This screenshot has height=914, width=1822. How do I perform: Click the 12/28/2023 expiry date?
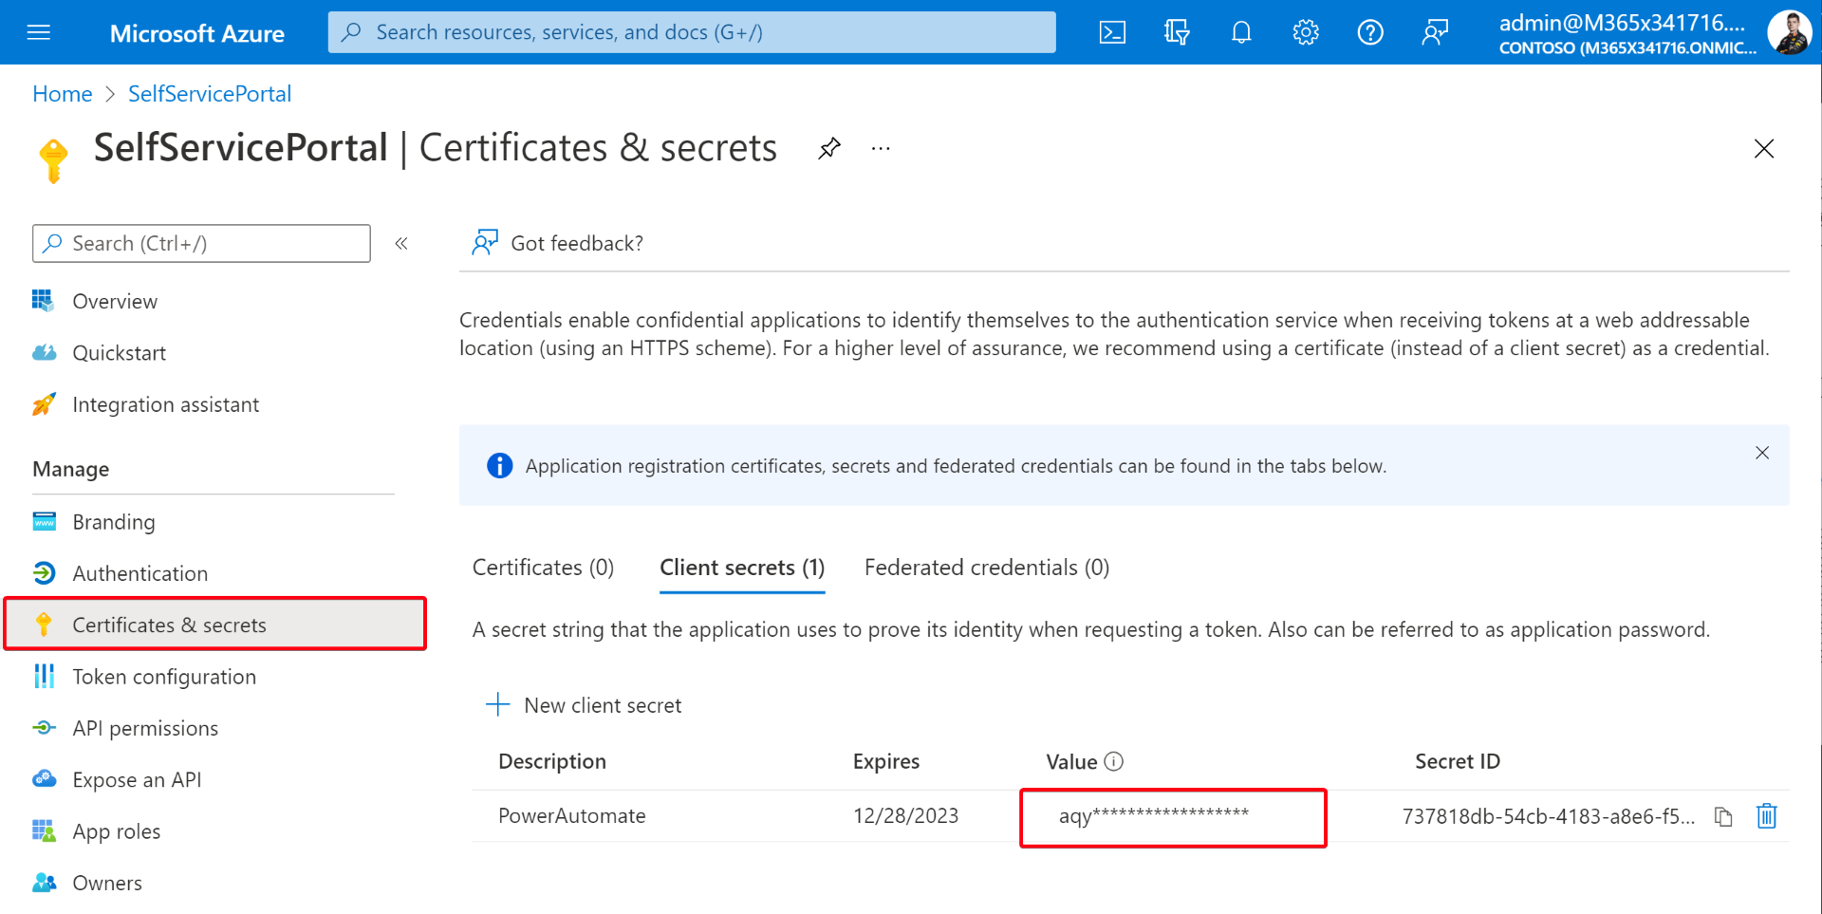(x=905, y=816)
